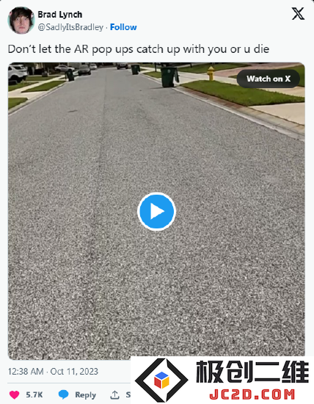Open the X logo in the corner

coord(298,14)
